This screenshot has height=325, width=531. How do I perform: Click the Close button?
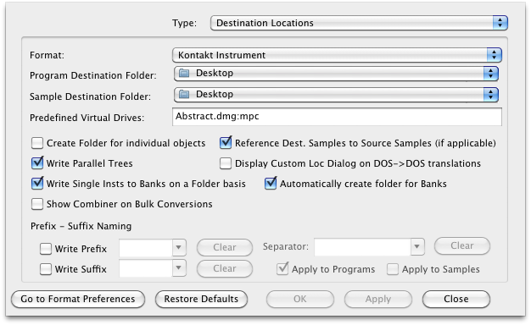456,299
